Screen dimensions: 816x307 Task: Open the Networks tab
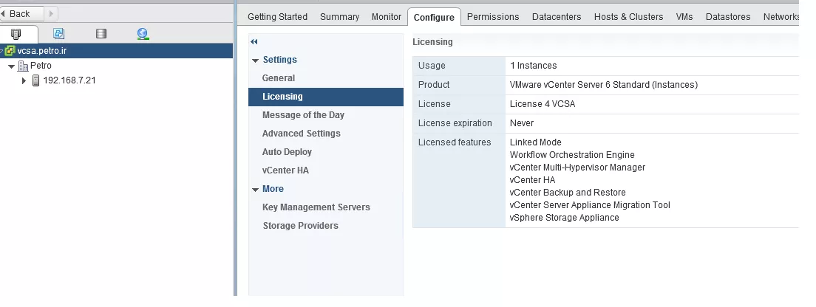(x=781, y=17)
